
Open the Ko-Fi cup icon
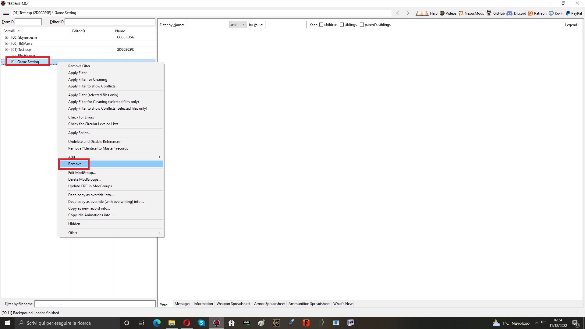point(551,13)
